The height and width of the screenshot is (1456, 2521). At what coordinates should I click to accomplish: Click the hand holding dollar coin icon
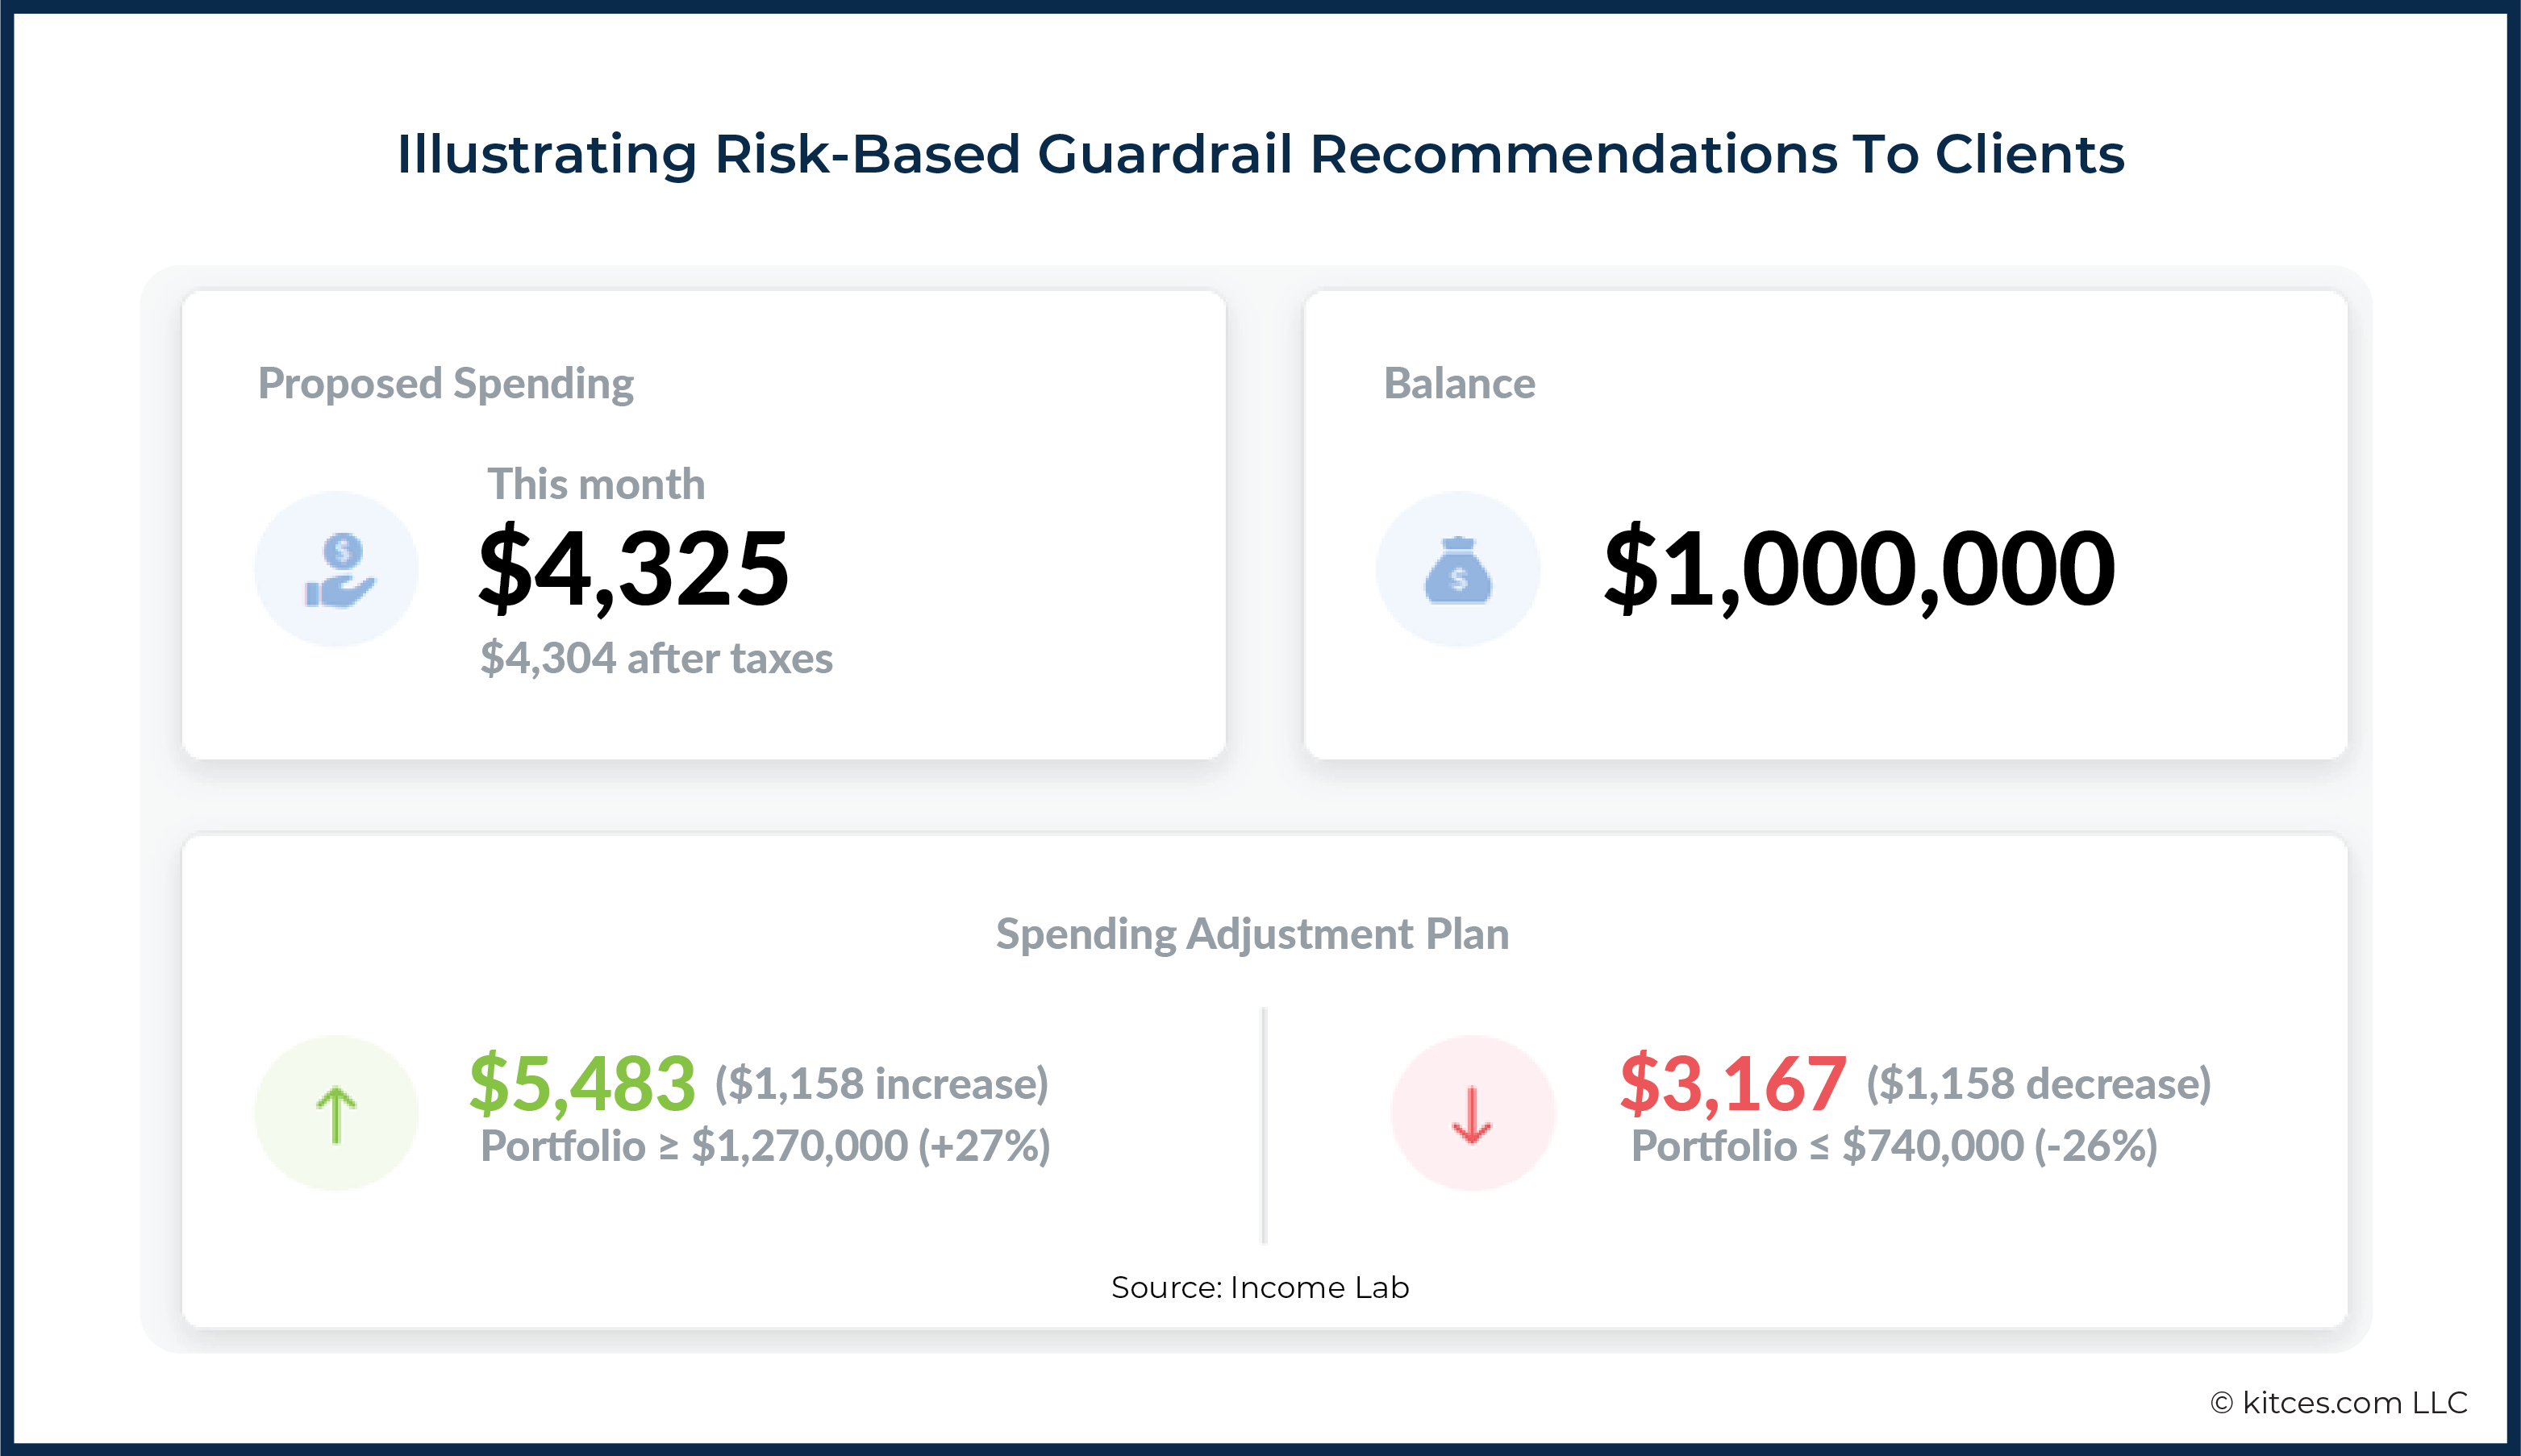[337, 569]
